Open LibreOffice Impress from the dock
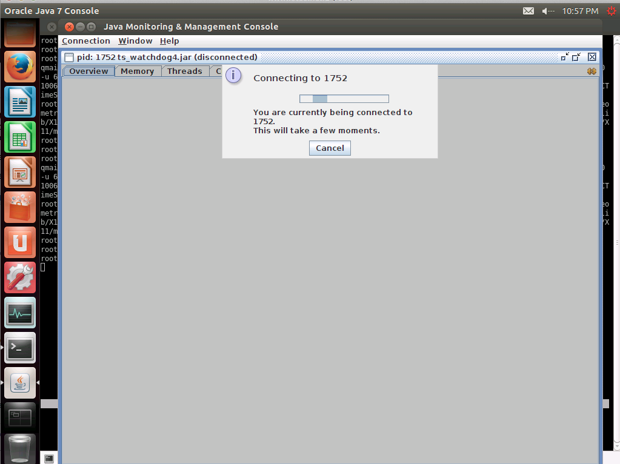 coord(20,172)
